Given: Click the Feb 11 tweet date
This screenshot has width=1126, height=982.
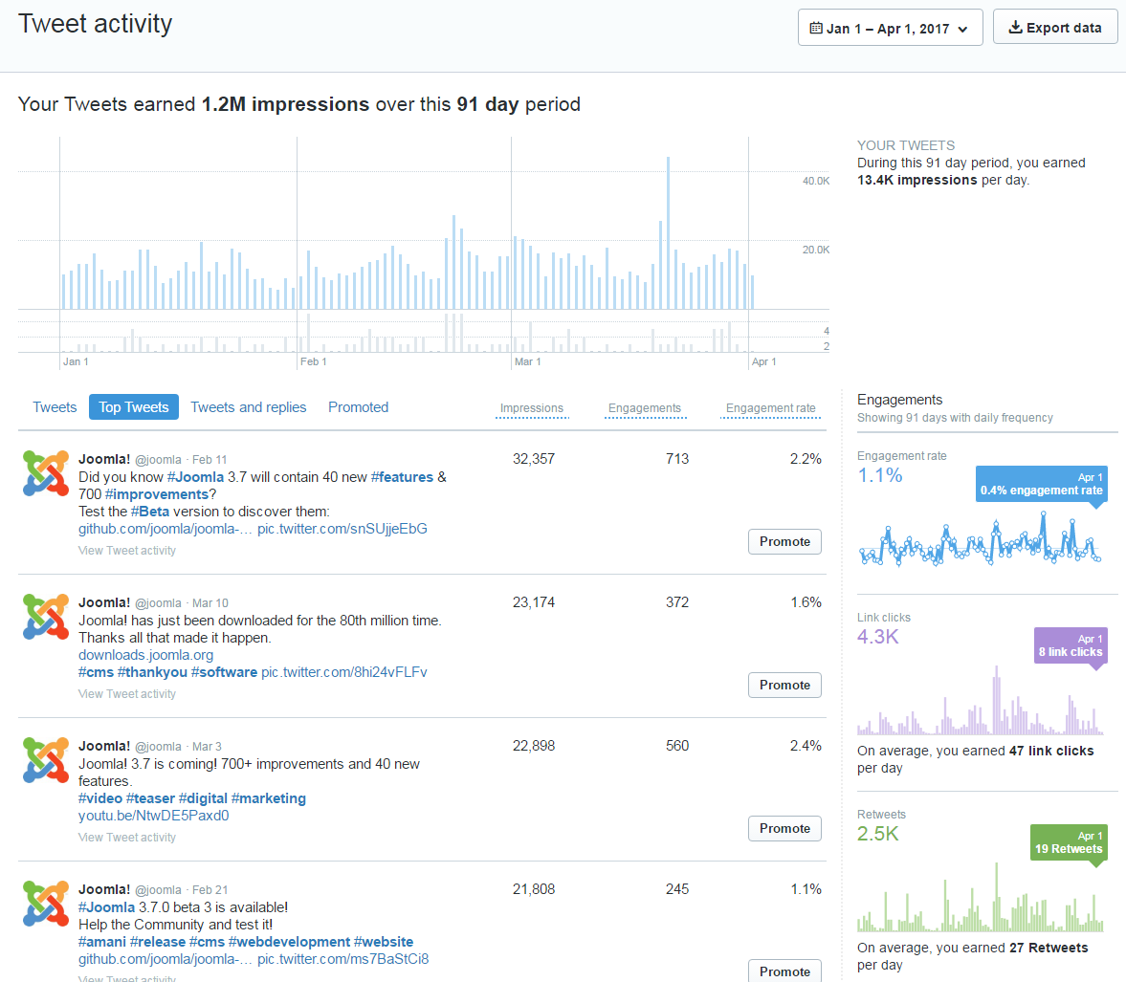Looking at the screenshot, I should [x=209, y=459].
